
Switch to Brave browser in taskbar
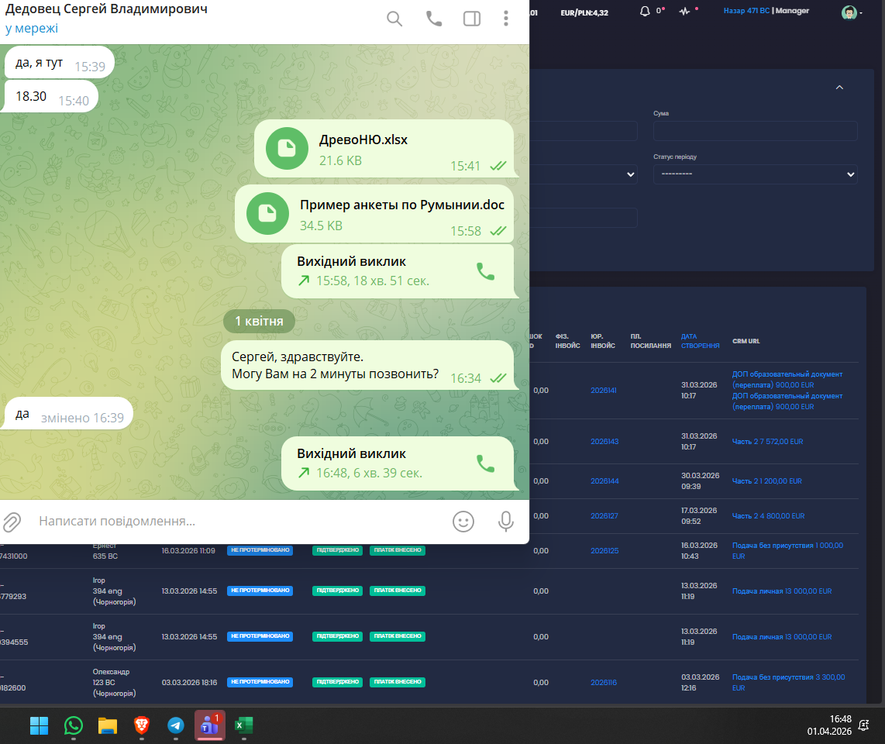click(142, 725)
